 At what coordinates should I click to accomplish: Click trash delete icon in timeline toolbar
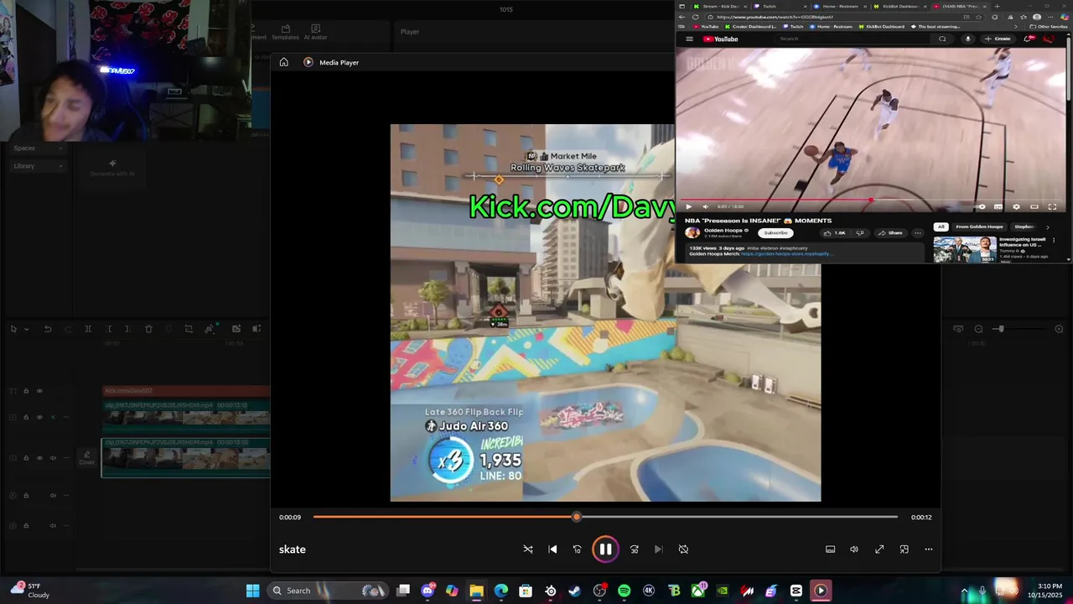click(x=148, y=329)
